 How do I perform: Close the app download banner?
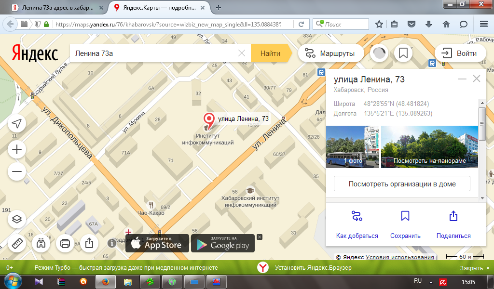259,237
